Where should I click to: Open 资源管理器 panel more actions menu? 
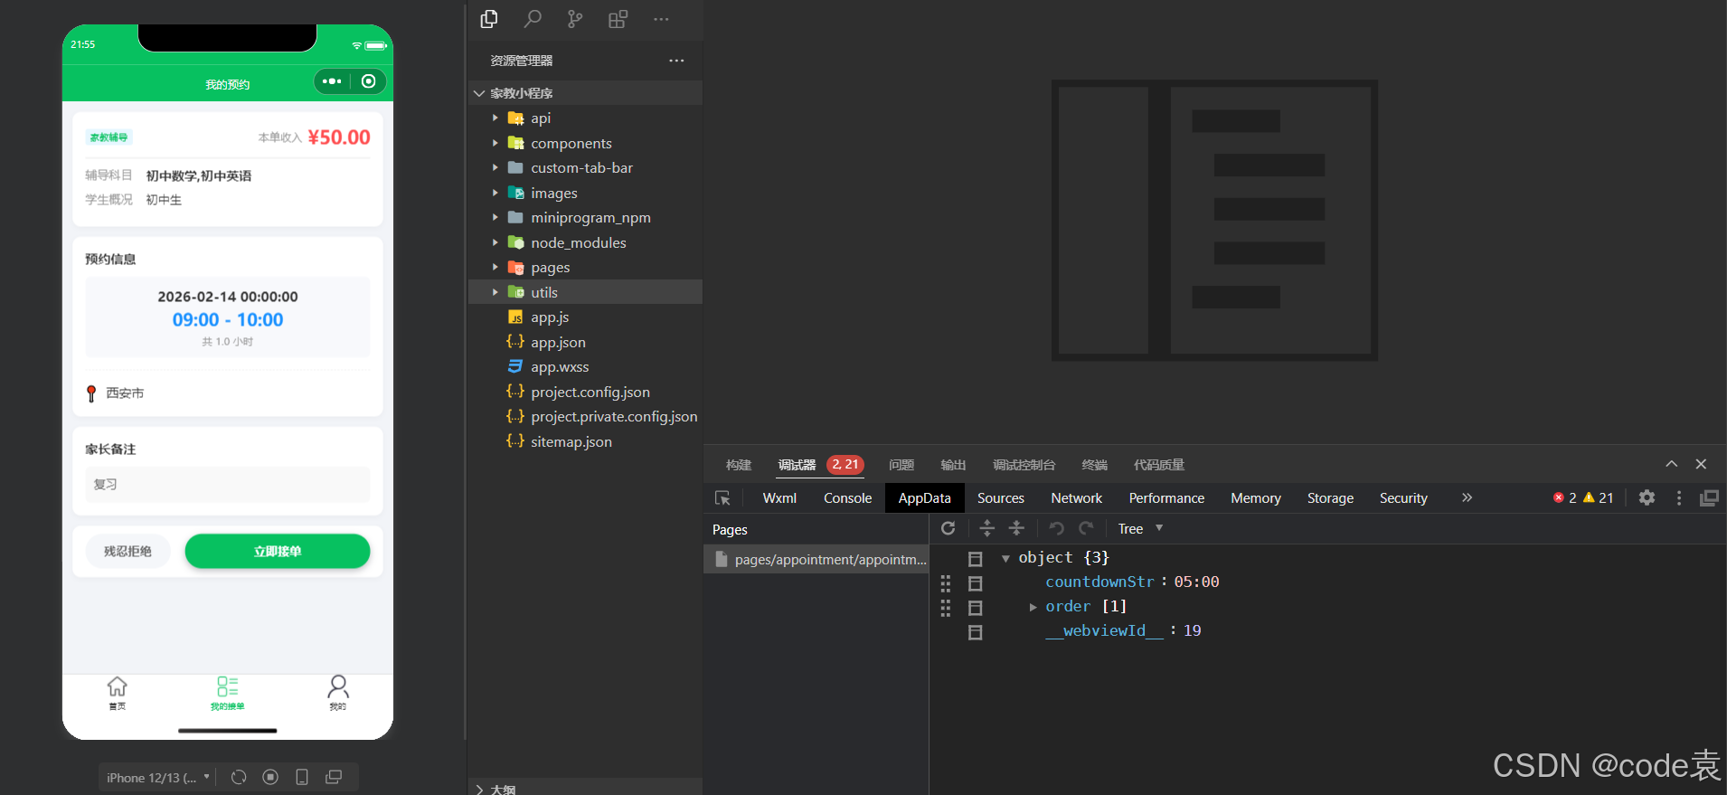pos(676,61)
